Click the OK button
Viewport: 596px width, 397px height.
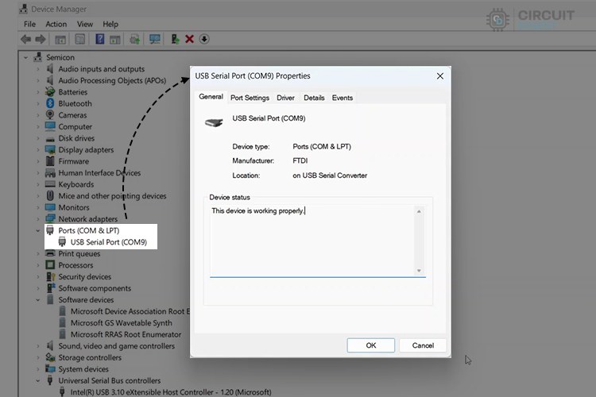pos(370,345)
